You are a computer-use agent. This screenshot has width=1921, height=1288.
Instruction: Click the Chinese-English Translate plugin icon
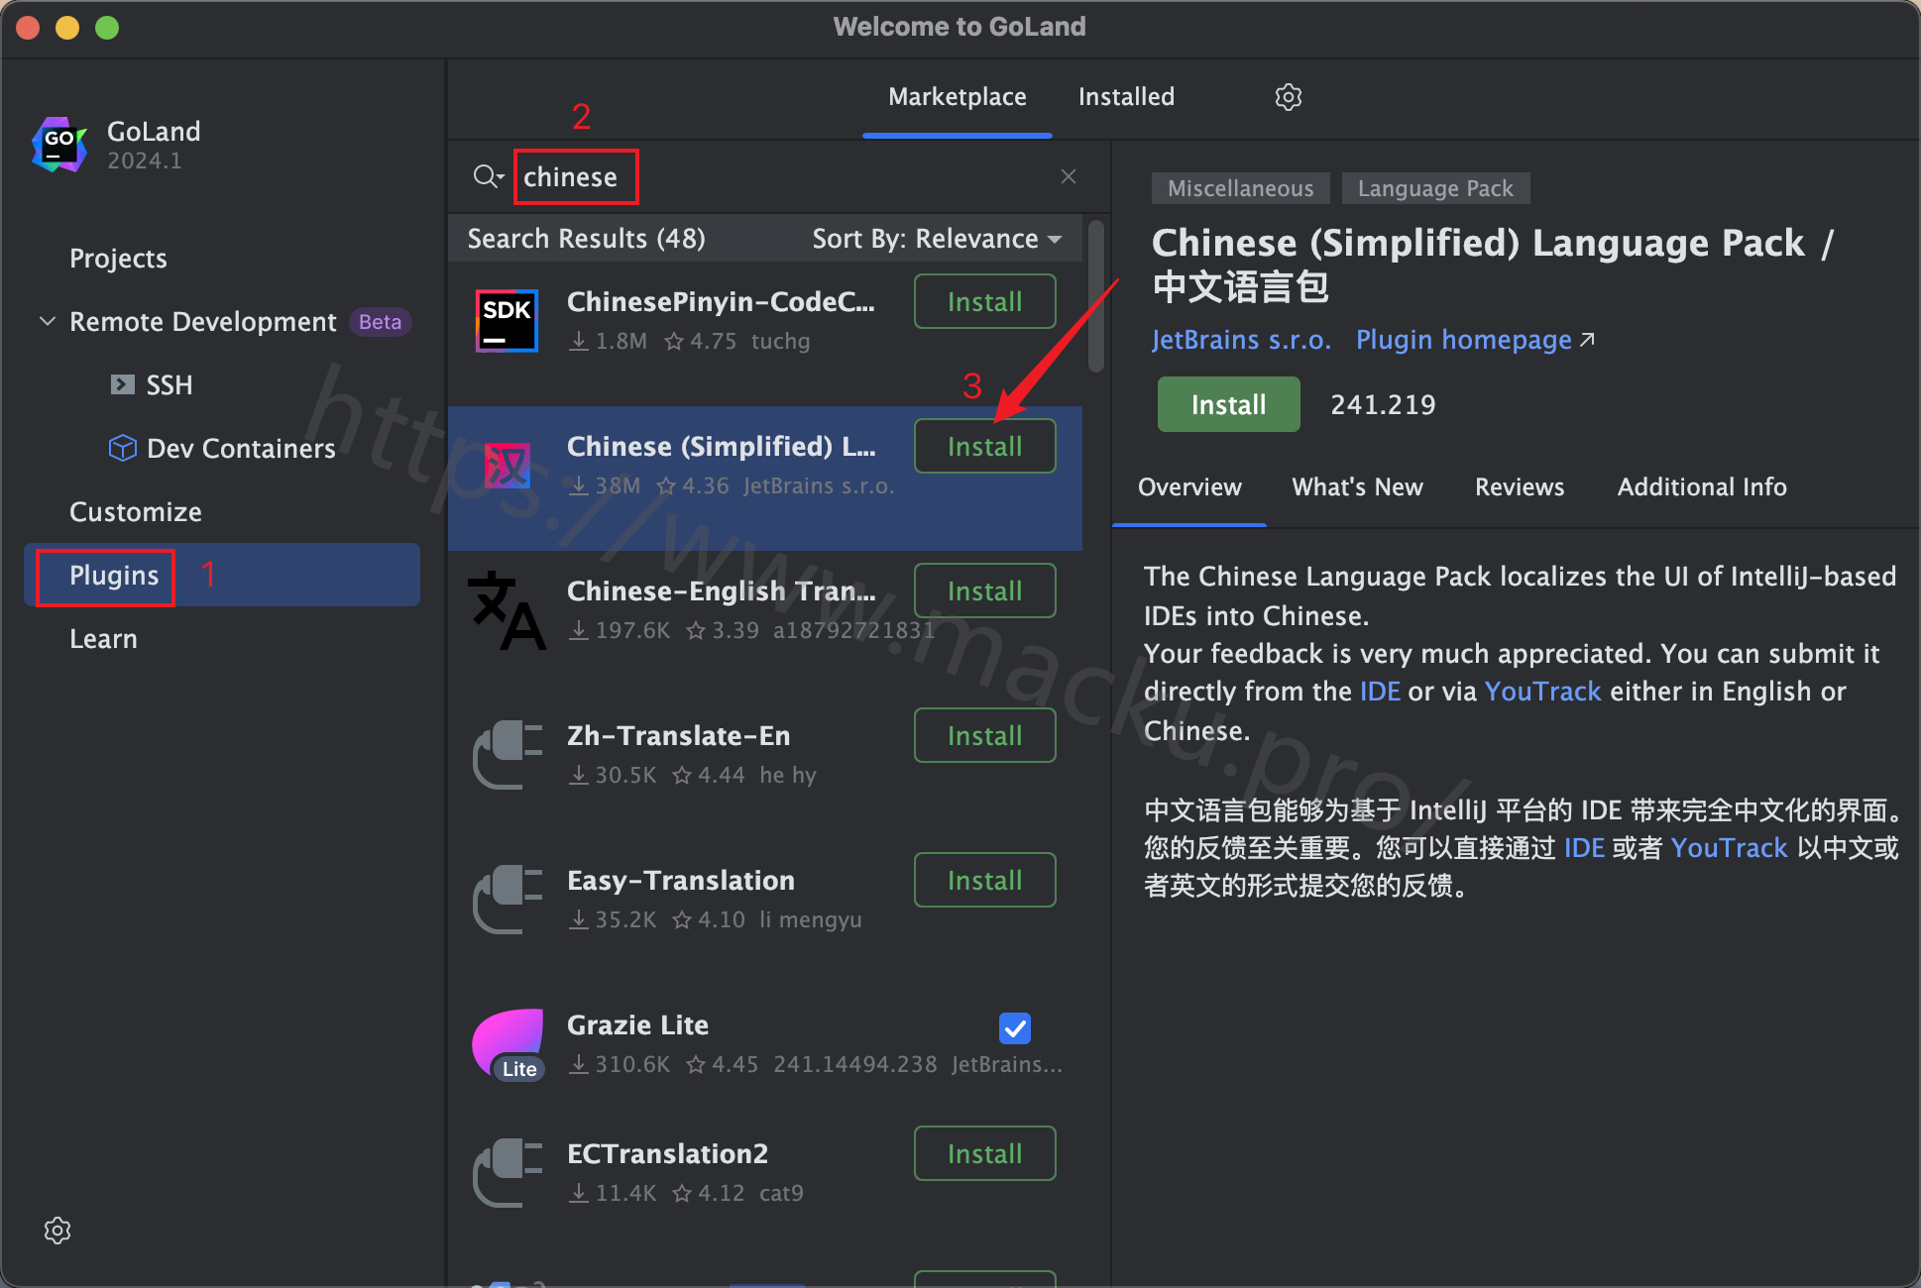507,609
